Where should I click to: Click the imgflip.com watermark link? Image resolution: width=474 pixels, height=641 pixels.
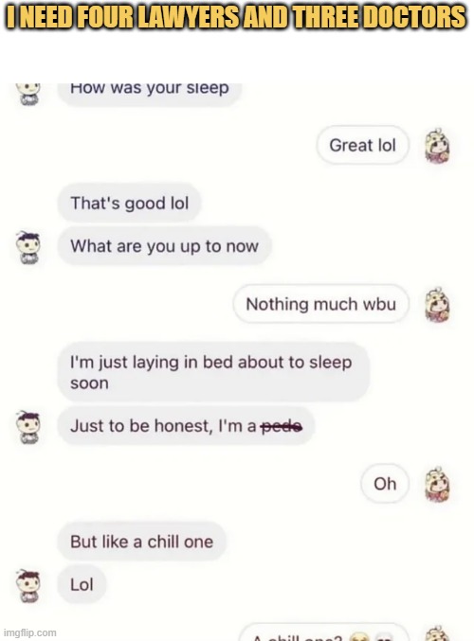[x=29, y=632]
